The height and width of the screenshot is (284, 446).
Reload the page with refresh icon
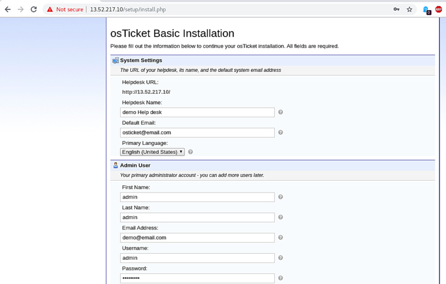coord(34,10)
